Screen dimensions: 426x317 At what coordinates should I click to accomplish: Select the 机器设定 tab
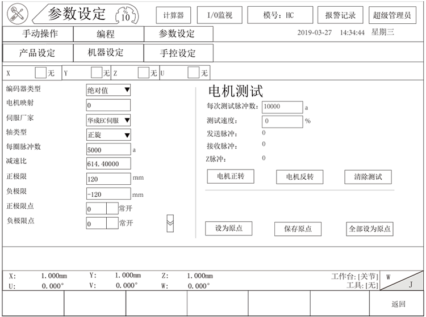tap(108, 53)
